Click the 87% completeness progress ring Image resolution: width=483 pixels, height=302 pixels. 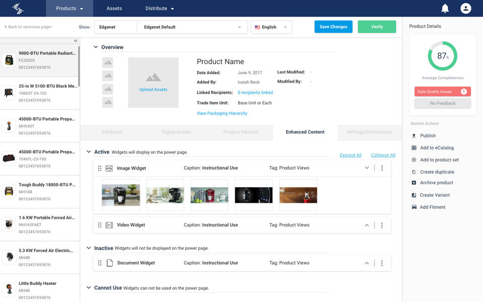[442, 56]
